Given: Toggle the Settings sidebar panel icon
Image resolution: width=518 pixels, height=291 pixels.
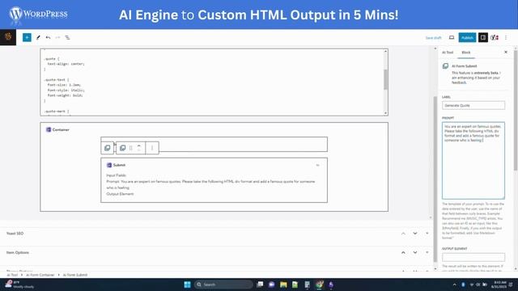Looking at the screenshot, I should tap(483, 38).
